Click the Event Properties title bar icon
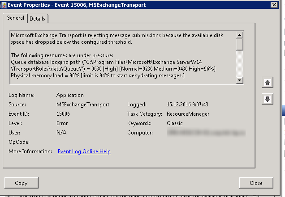This screenshot has width=285, height=197. click(4, 5)
